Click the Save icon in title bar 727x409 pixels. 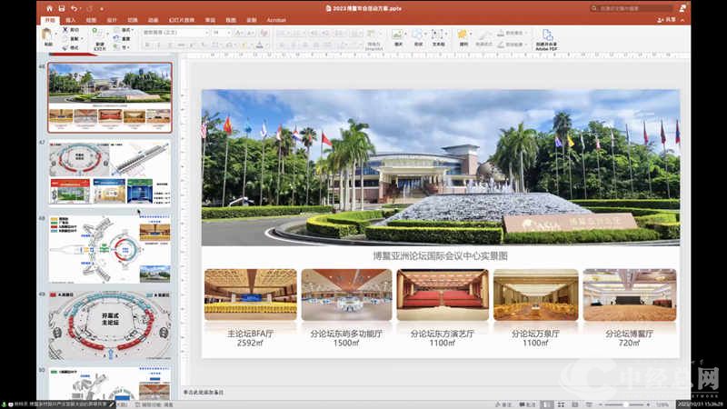(x=60, y=8)
